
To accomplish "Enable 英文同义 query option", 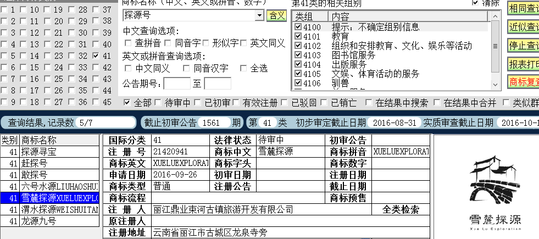I will (244, 43).
